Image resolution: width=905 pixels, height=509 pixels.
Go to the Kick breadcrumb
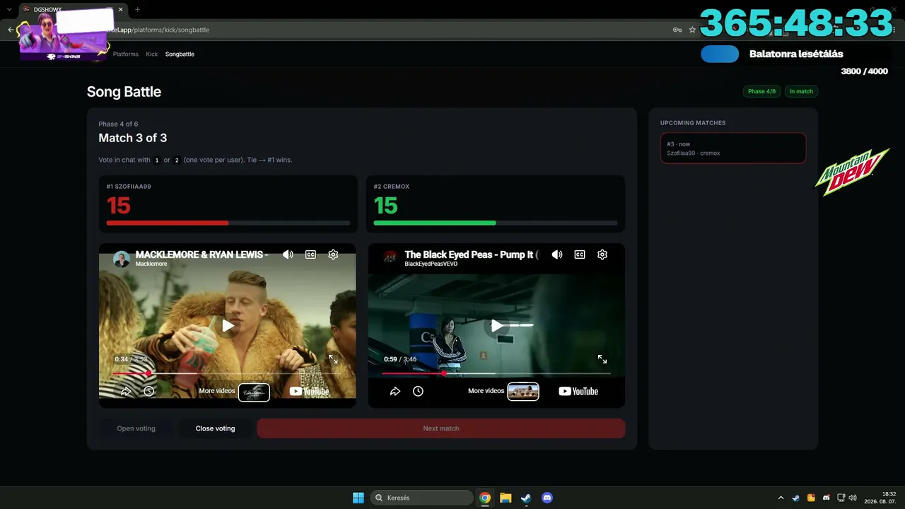[x=152, y=54]
